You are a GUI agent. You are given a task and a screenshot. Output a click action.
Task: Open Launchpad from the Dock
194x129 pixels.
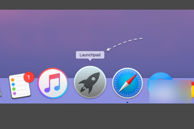point(90,82)
